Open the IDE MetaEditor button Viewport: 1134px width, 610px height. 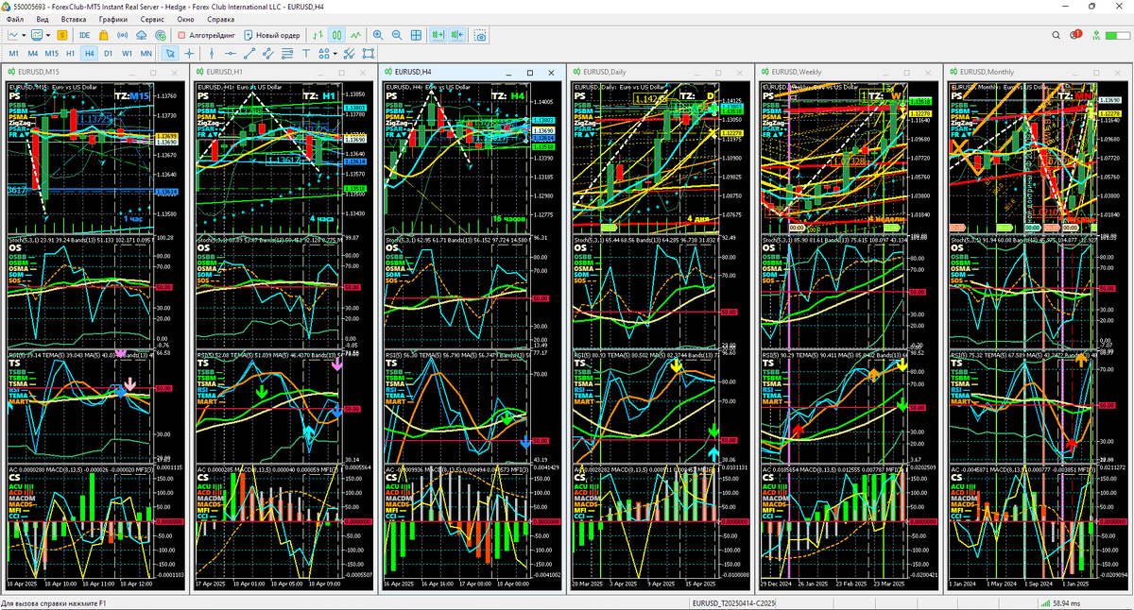pos(85,35)
